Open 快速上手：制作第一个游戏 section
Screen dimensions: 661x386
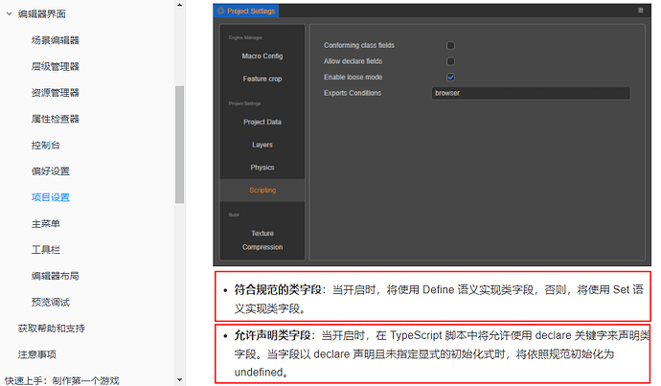pyautogui.click(x=62, y=380)
